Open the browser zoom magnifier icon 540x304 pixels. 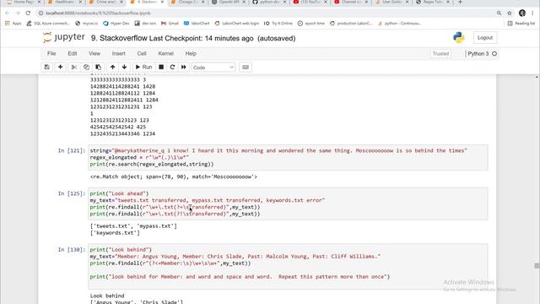pos(499,14)
